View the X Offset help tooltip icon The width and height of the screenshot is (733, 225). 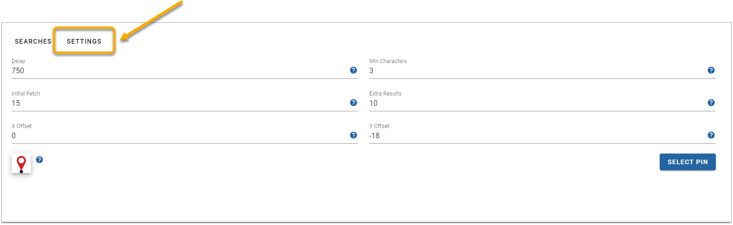point(354,135)
